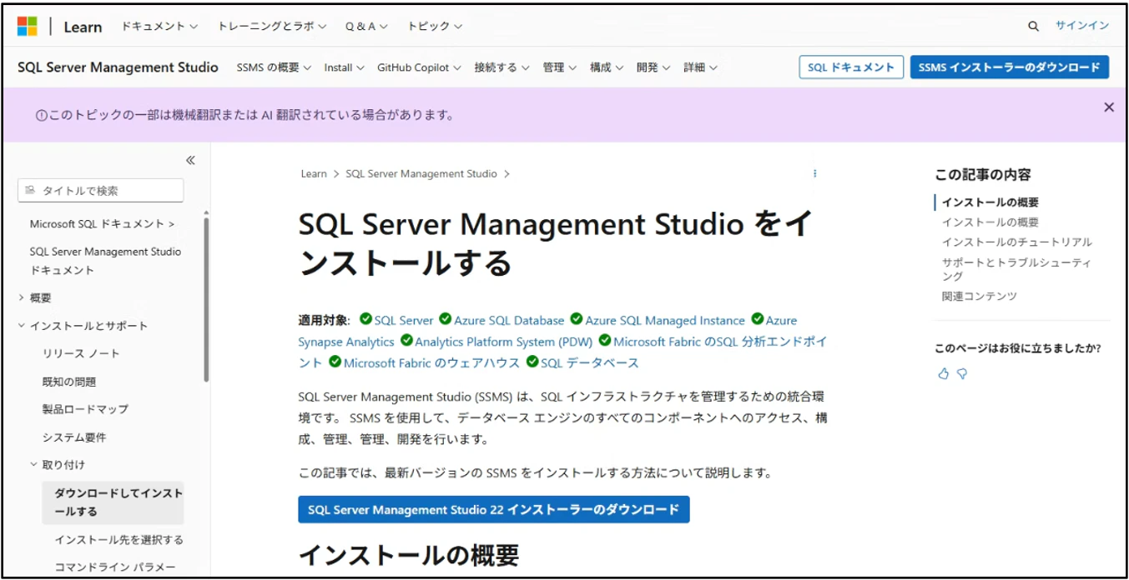Image resolution: width=1129 pixels, height=580 pixels.
Task: Click the filter icon in title search box
Action: [x=31, y=191]
